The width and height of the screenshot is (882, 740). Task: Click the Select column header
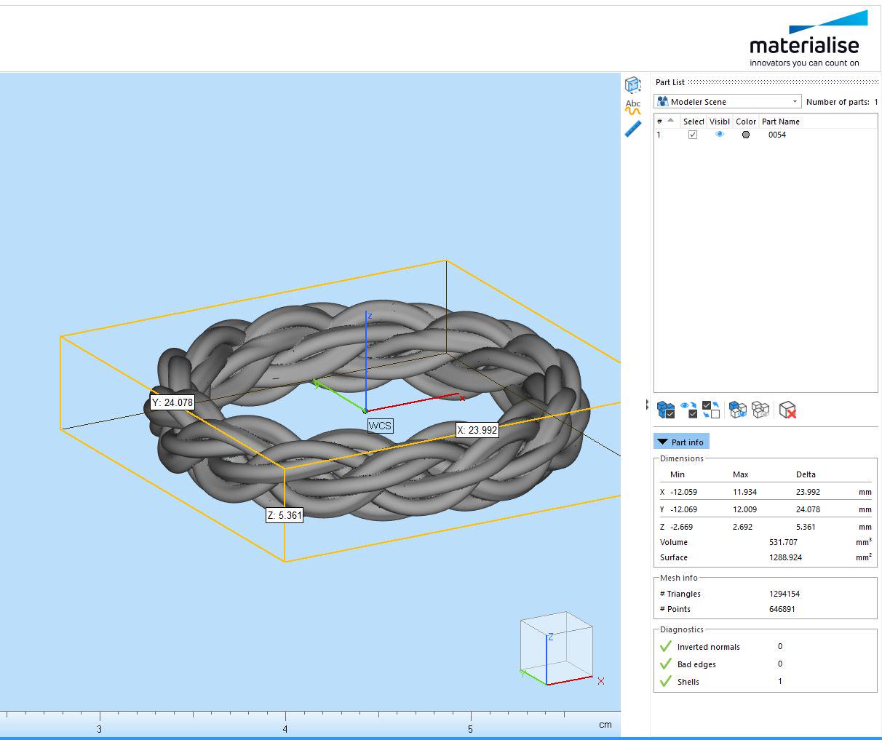[x=693, y=122]
